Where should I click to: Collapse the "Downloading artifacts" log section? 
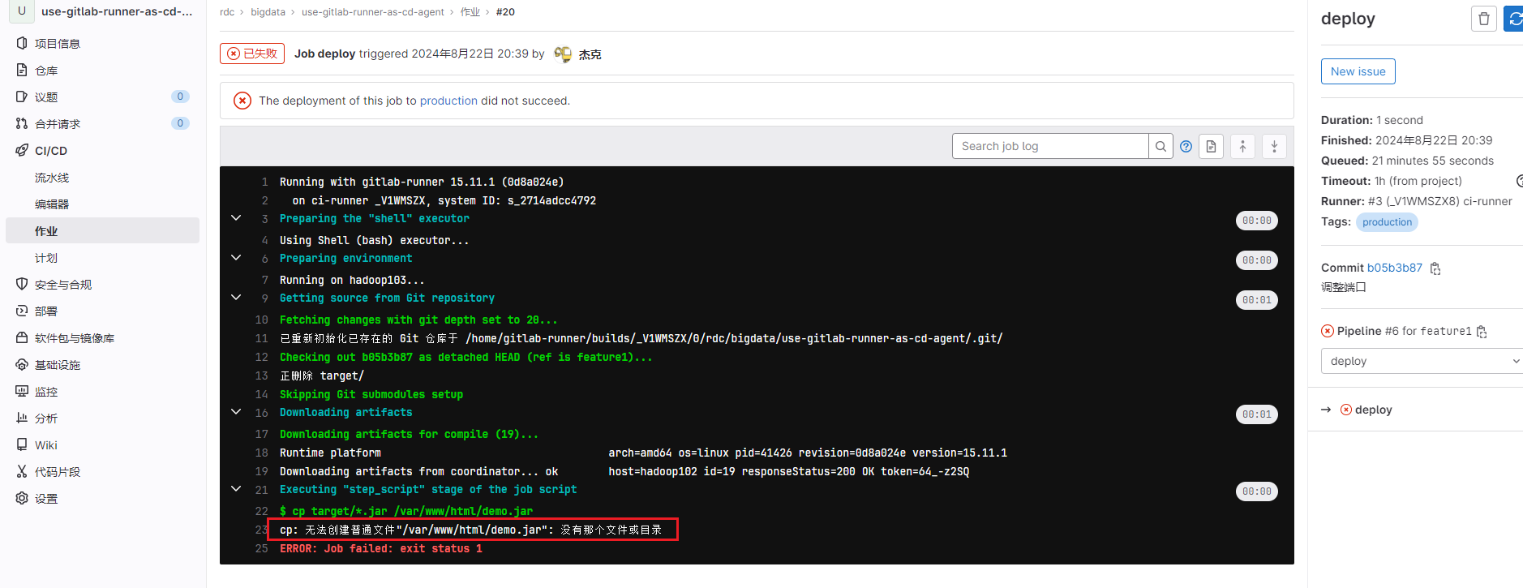pos(236,412)
